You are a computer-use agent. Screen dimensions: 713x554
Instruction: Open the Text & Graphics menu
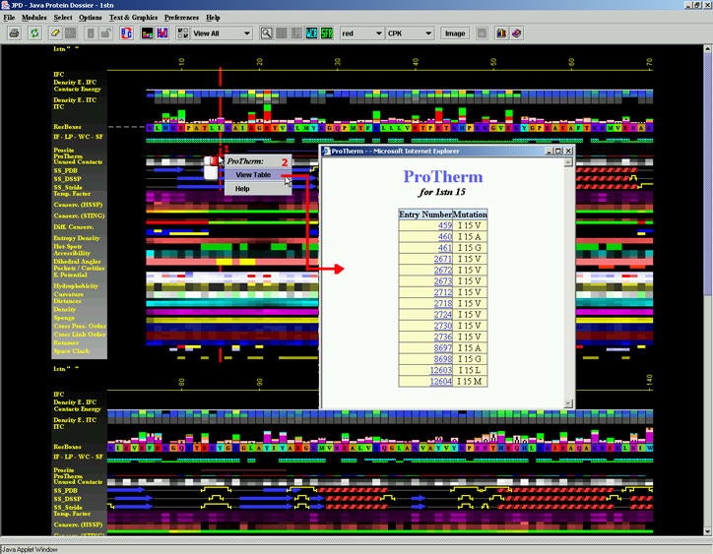pos(133,18)
